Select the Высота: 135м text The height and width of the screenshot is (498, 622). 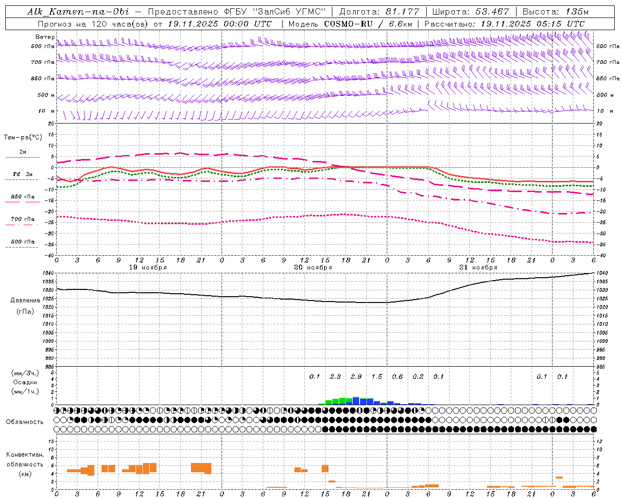coord(555,12)
